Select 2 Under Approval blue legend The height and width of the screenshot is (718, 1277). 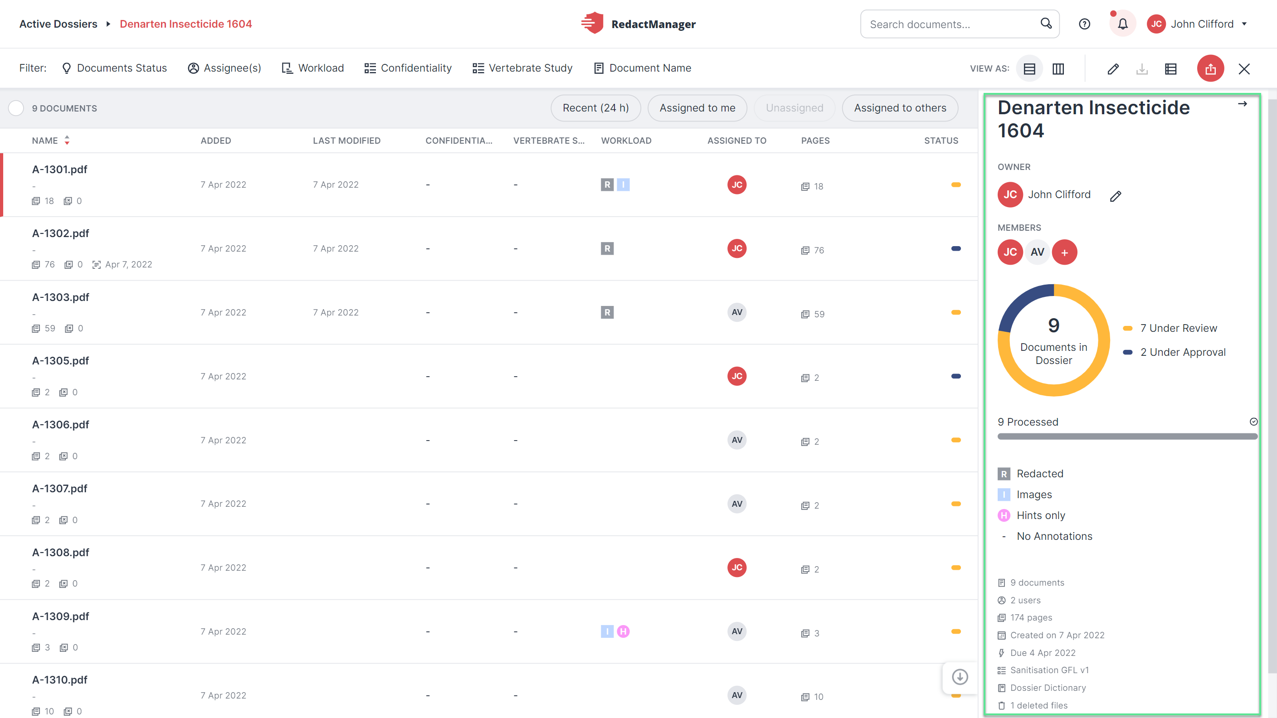(x=1175, y=352)
